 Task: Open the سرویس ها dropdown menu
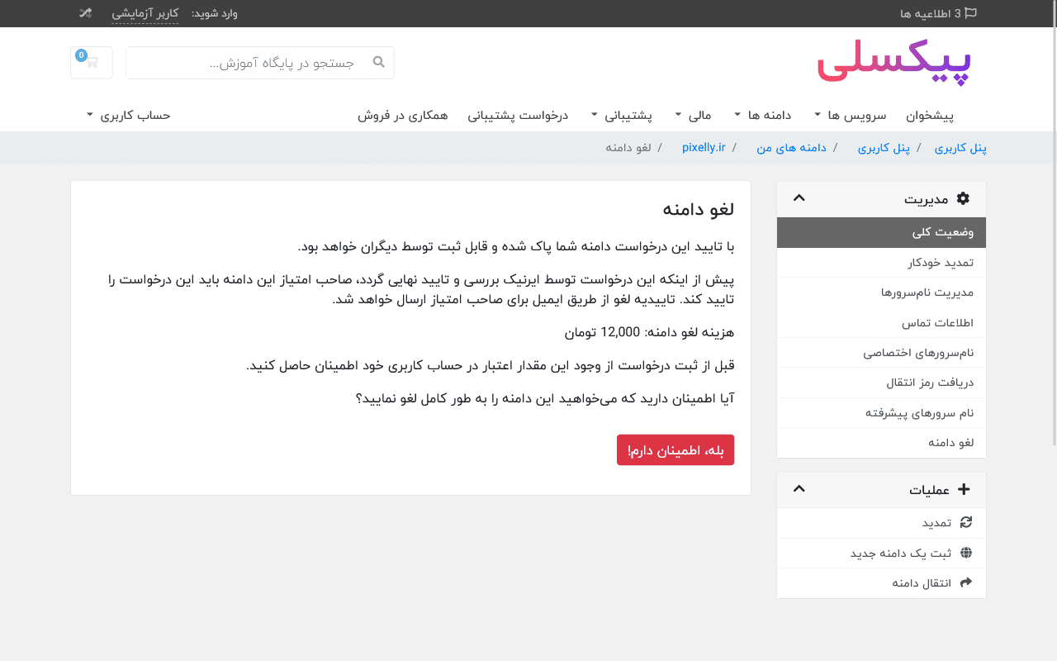coord(851,115)
